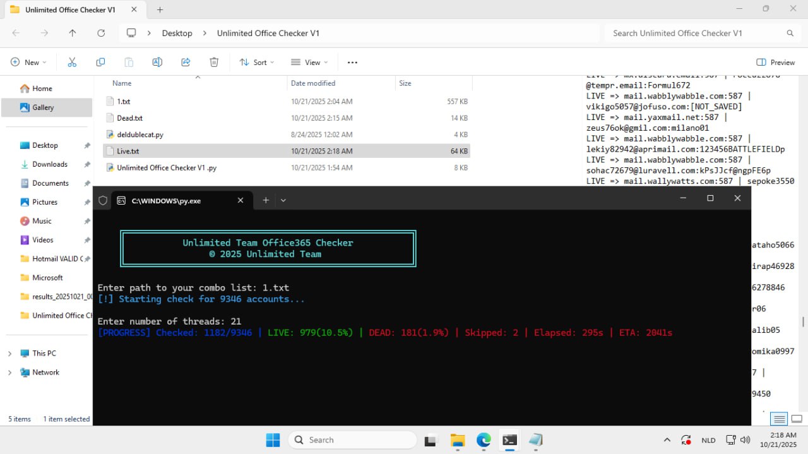This screenshot has height=454, width=808.
Task: Switch to large thumbnails view in the status bar
Action: [797, 419]
